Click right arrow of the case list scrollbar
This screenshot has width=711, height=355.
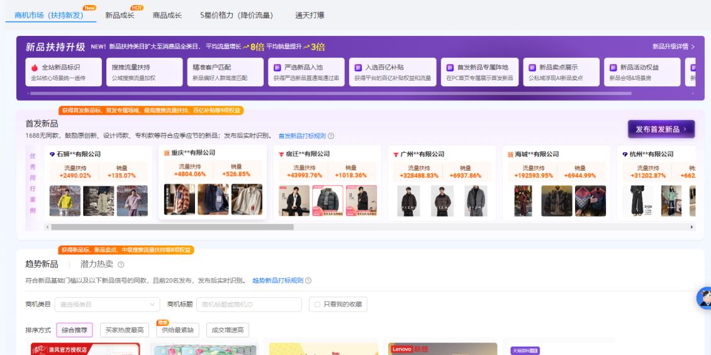pos(693,227)
